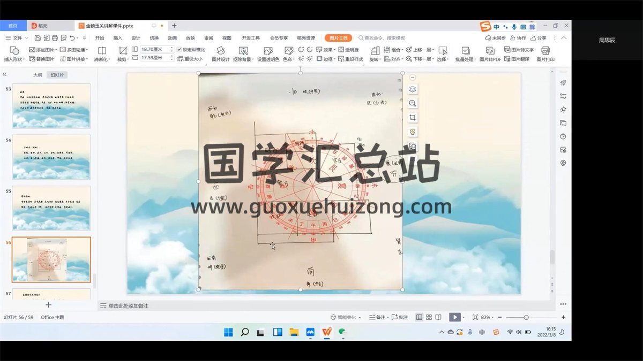Click 图片翻译 picture translate

[517, 59]
